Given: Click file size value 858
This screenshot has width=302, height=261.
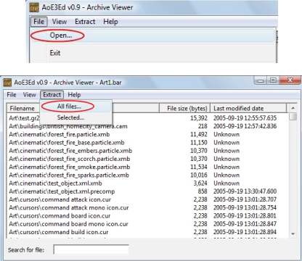Looking at the screenshot, I should 203,191.
